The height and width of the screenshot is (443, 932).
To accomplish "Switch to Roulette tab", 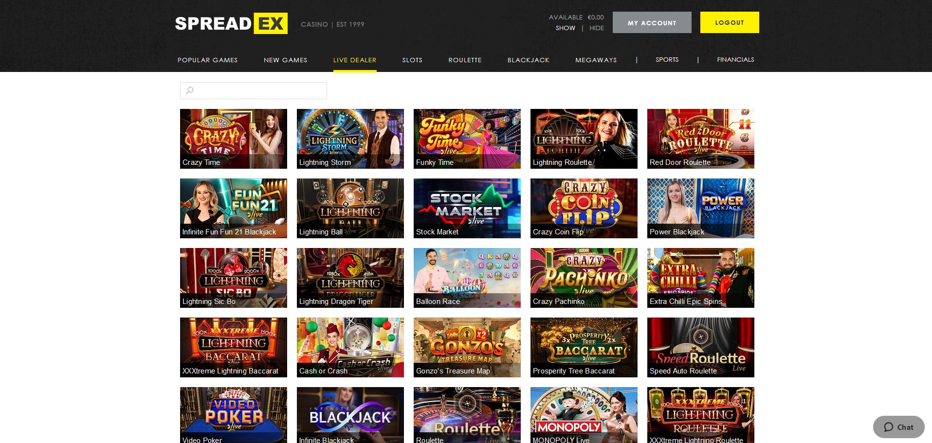I will coord(465,60).
